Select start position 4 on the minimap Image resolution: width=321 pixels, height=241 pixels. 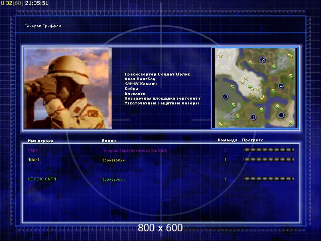(x=281, y=86)
